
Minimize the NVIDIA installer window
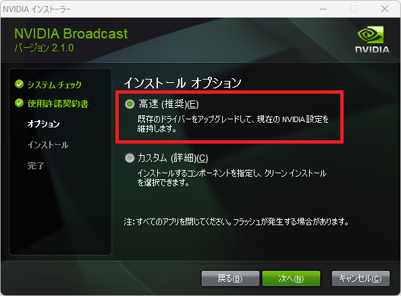(323, 9)
